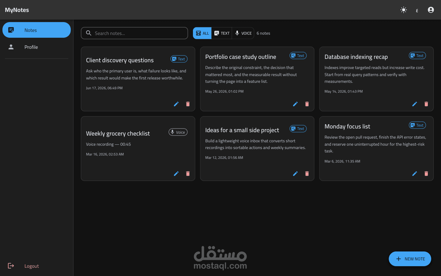441x276 pixels.
Task: Open the Database indexing recap title
Action: tap(356, 57)
